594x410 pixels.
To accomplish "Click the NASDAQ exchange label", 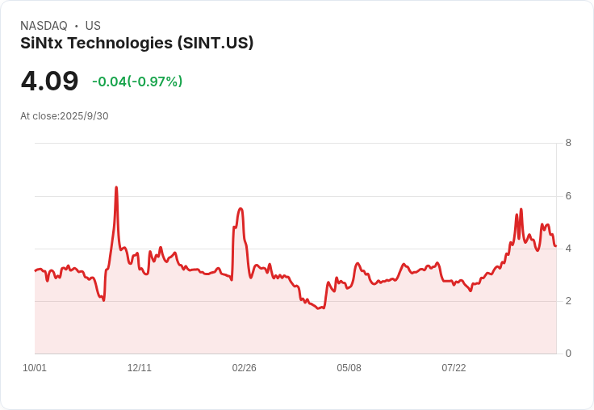I will 44,26.
